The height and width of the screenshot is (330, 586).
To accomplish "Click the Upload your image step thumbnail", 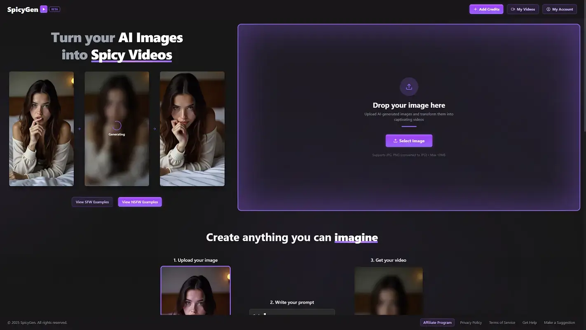I will (195, 290).
